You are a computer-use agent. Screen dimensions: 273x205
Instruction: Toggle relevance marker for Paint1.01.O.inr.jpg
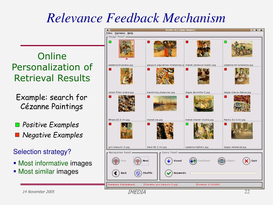(x=226, y=97)
